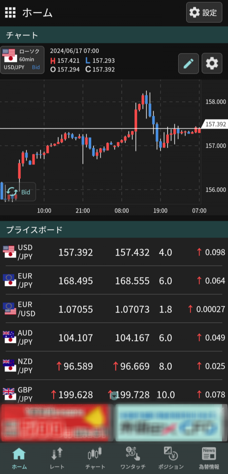The height and width of the screenshot is (474, 228).
Task: Tap the red advertisement banner
Action: (57, 423)
